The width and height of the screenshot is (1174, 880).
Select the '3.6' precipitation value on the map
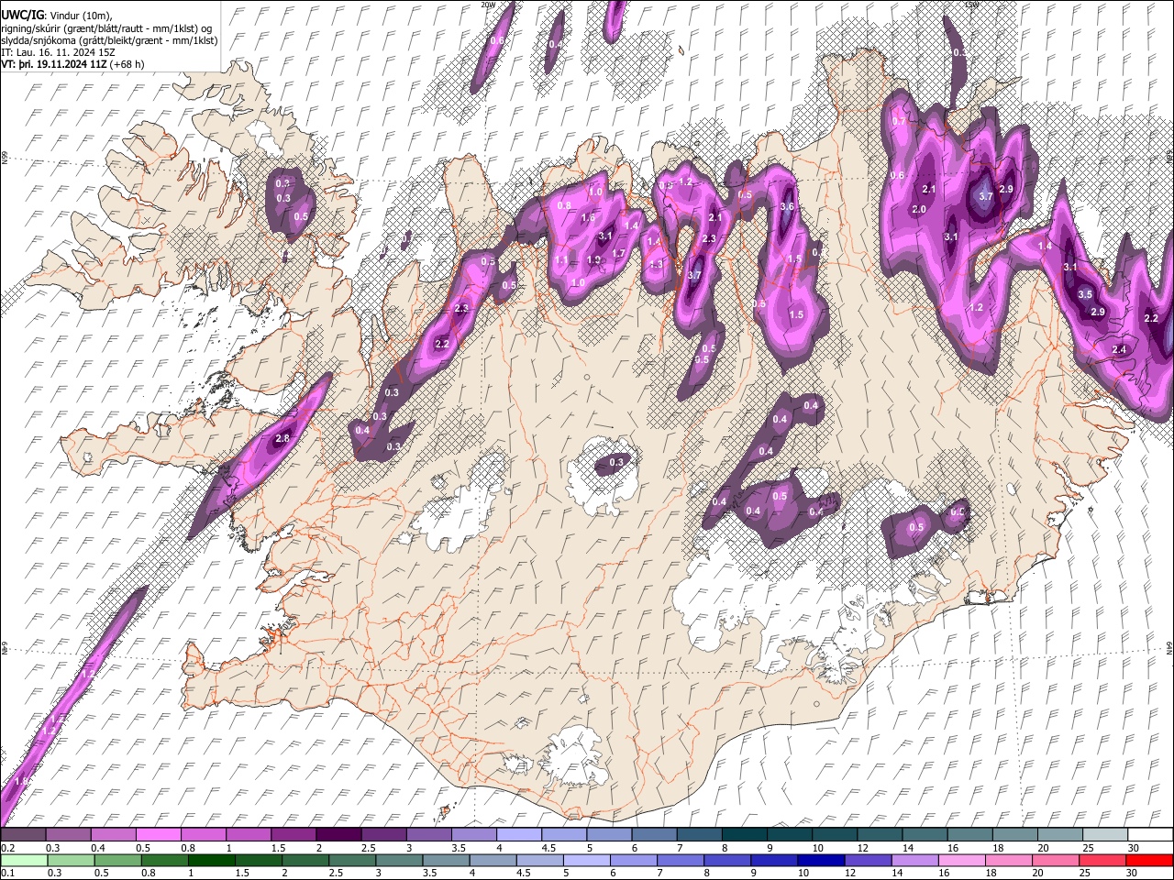tap(787, 206)
